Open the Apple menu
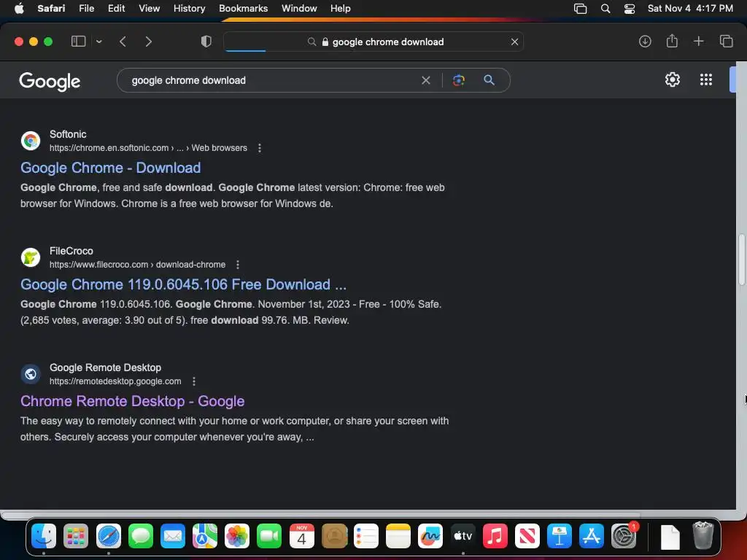 pos(19,8)
